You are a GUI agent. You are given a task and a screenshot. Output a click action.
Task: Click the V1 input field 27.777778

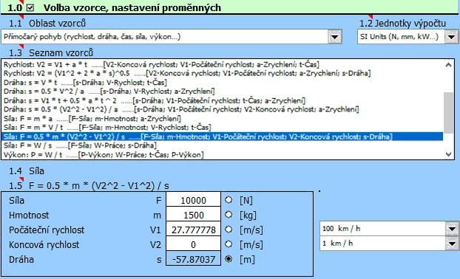(193, 229)
